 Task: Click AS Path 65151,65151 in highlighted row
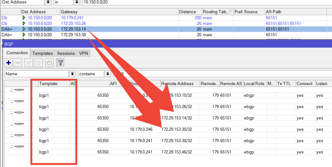[277, 29]
